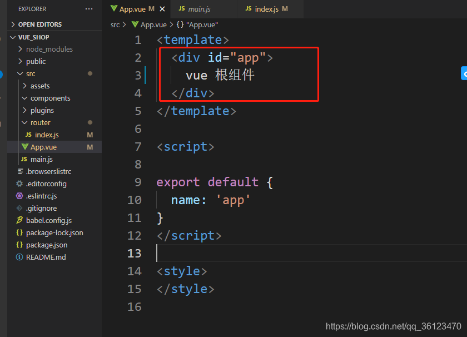
Task: Click the JS icon on main.js tab
Action: [182, 9]
